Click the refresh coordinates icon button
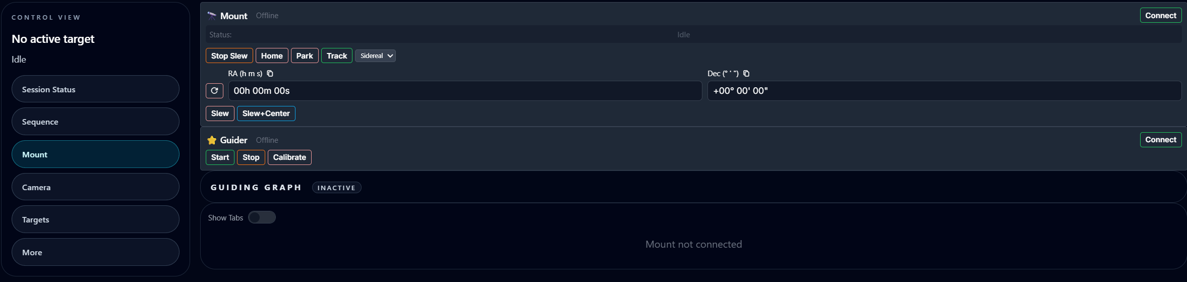The height and width of the screenshot is (282, 1187). click(214, 91)
